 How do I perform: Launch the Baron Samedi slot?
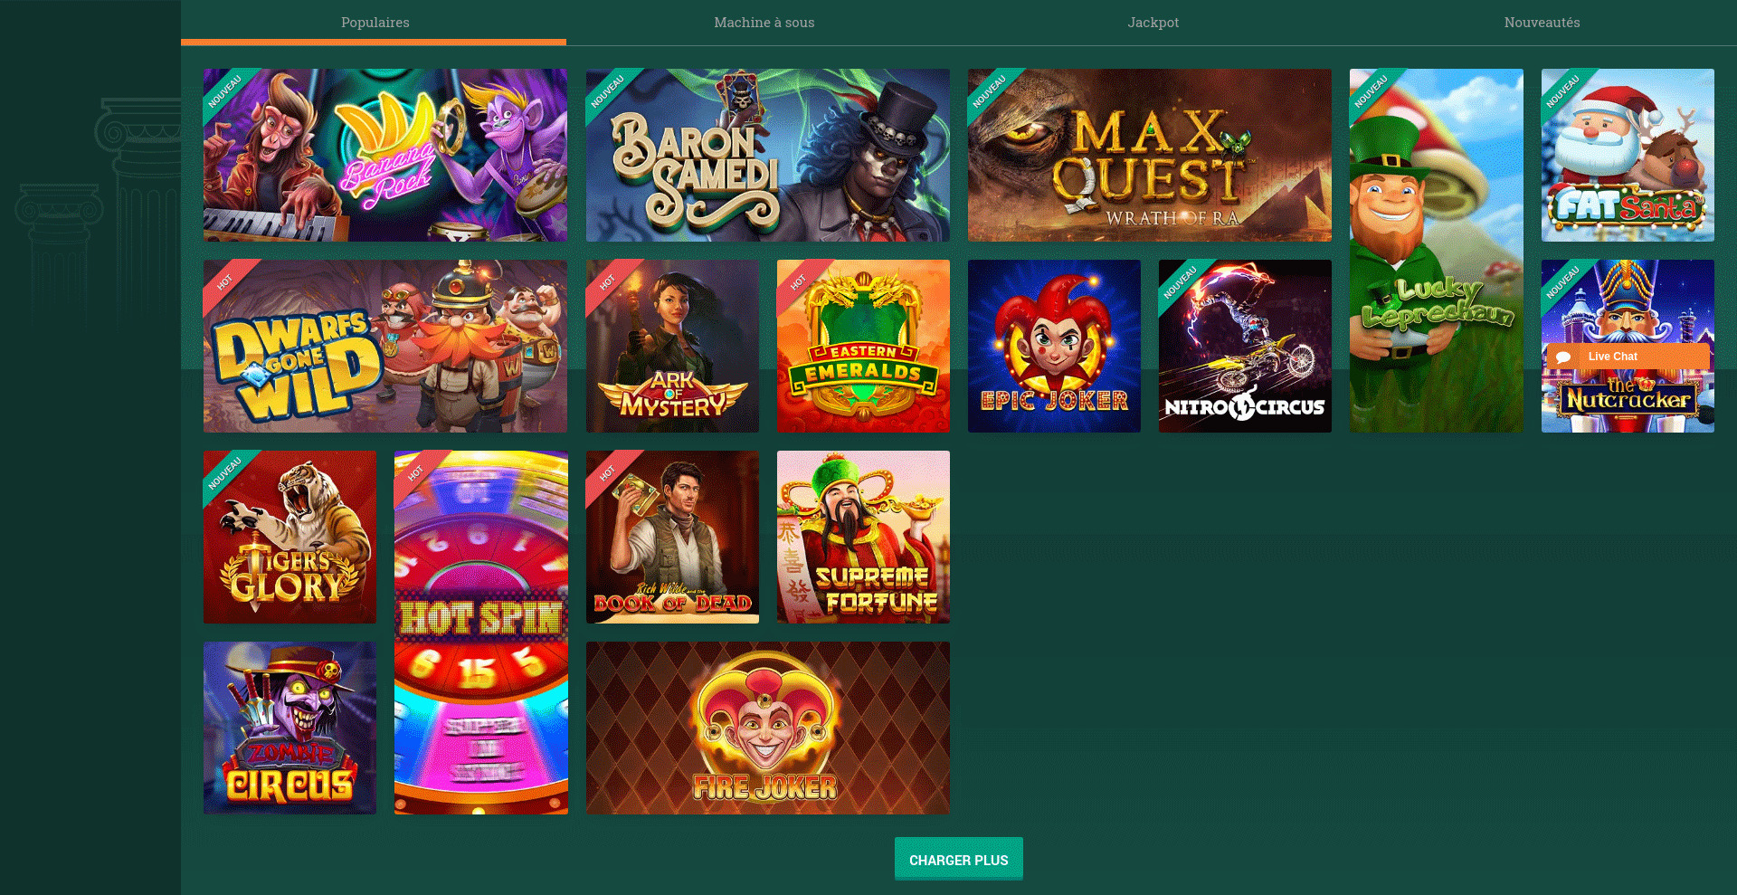(768, 155)
